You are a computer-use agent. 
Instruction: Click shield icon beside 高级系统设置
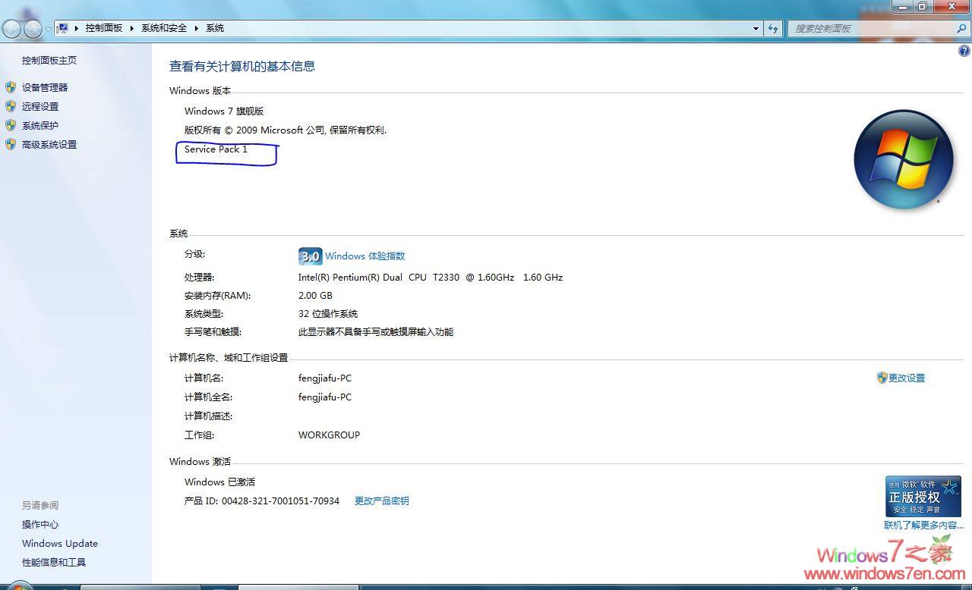click(x=11, y=144)
